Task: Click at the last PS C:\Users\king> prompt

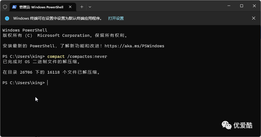Action: [x=24, y=83]
